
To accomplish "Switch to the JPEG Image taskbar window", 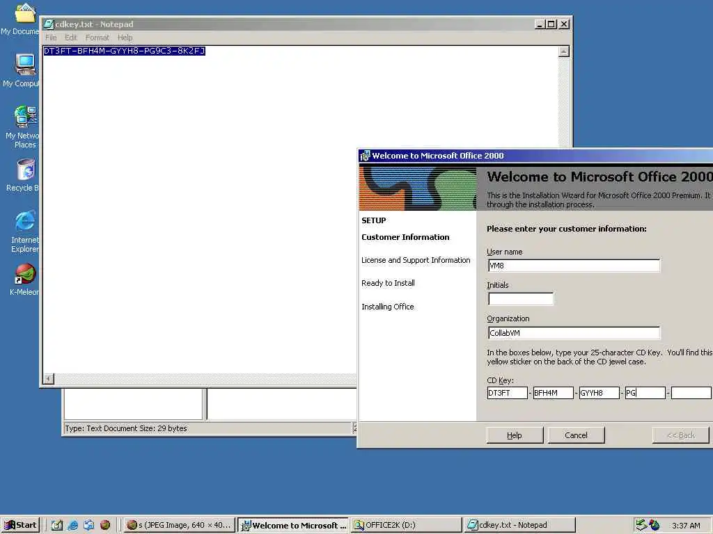I will 179,525.
